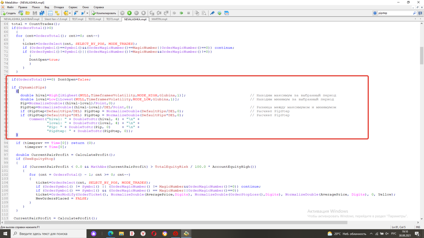Switch to the MARTIN.mq4 tab
This screenshot has height=238, width=424.
coord(159,19)
